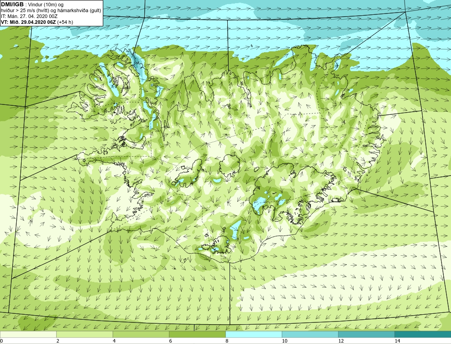Screen dimensions: 451x344
Task: Click the DMI/IGB title text
Action: coord(12,5)
